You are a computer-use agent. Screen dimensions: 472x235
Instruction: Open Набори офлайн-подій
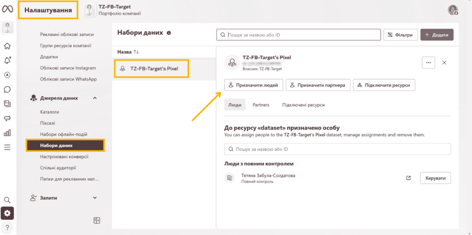point(64,134)
